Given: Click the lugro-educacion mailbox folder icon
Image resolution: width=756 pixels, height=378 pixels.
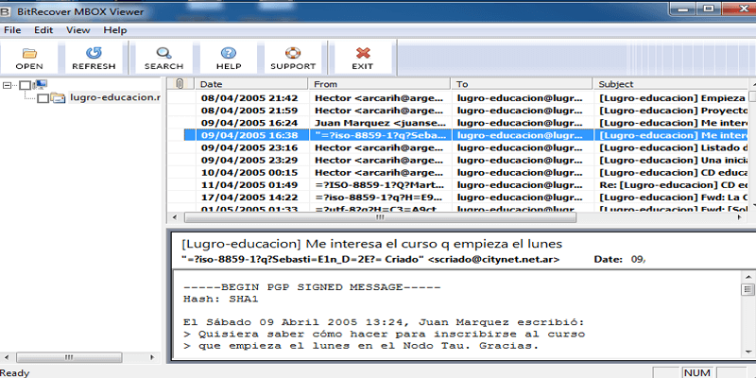Looking at the screenshot, I should pyautogui.click(x=58, y=98).
